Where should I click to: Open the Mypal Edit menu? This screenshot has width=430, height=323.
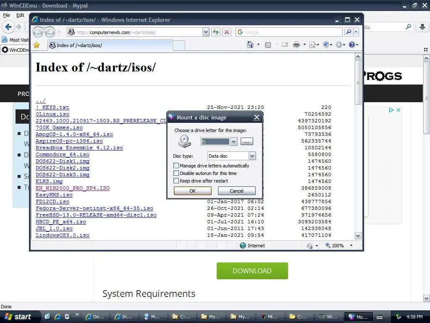[20, 16]
